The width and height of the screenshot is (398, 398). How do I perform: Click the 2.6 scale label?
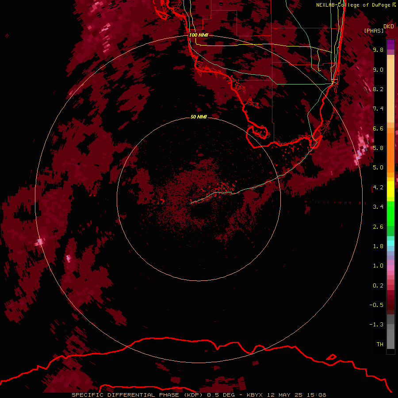click(378, 227)
